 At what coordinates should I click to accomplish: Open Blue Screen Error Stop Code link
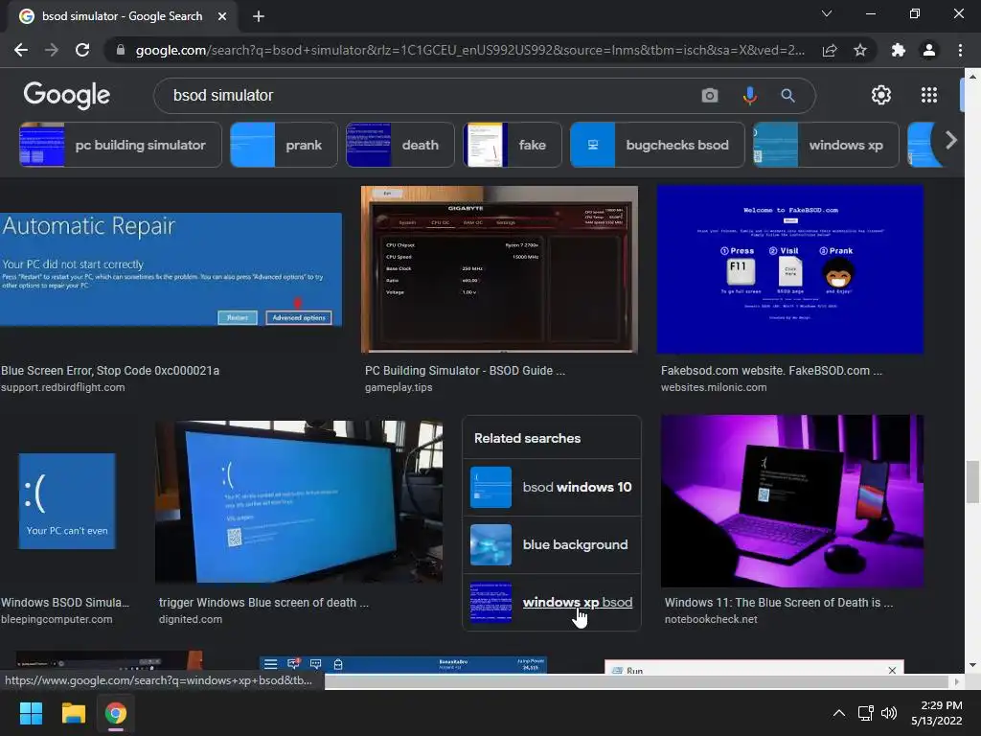pos(110,371)
